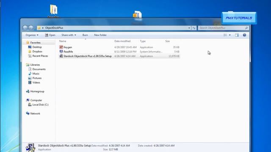Click the Recent Places icon

30,56
